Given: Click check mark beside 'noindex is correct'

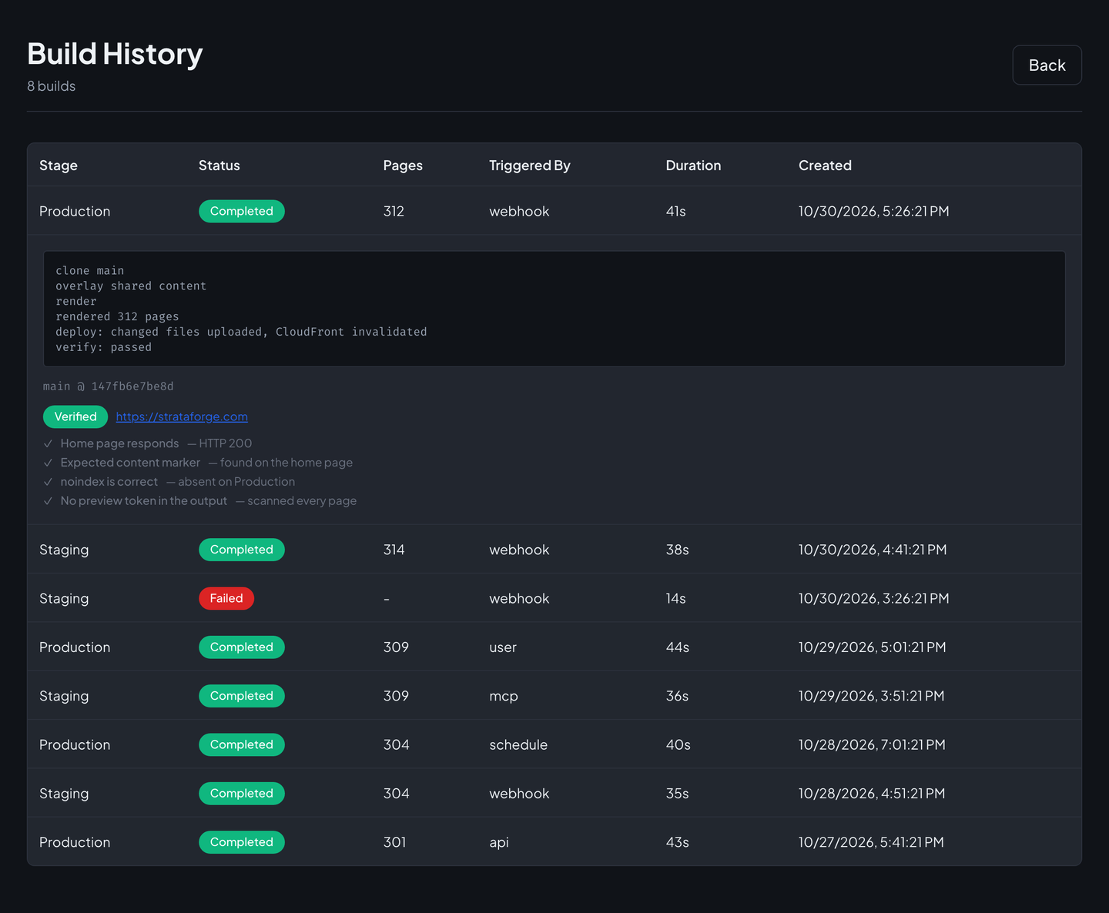Looking at the screenshot, I should tap(49, 482).
